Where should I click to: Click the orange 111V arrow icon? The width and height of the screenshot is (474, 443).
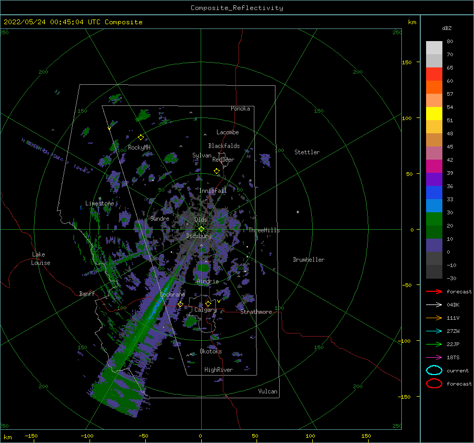[x=434, y=318]
